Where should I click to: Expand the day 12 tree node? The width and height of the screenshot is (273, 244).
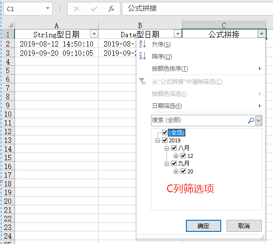176,156
